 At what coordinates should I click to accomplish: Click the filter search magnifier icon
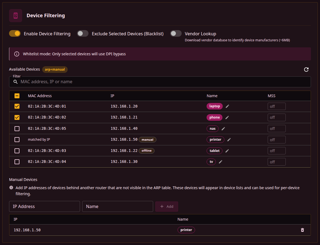tap(16, 82)
